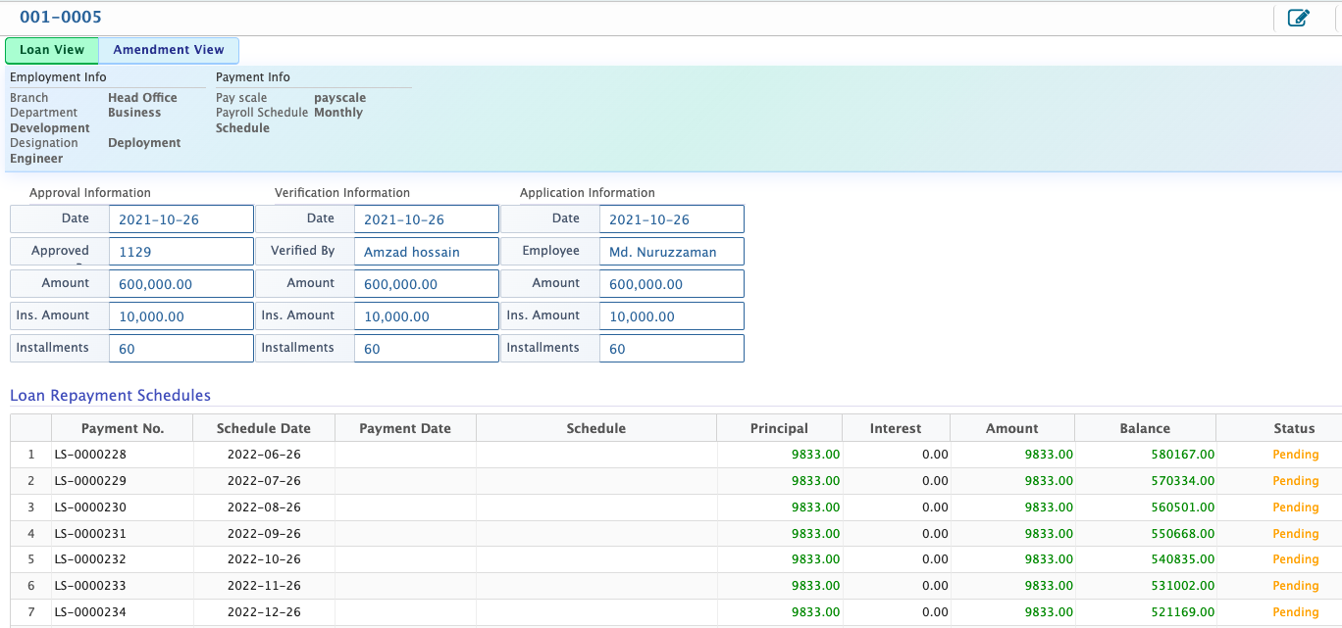1342x628 pixels.
Task: Click the Schedule Date column header
Action: click(263, 428)
